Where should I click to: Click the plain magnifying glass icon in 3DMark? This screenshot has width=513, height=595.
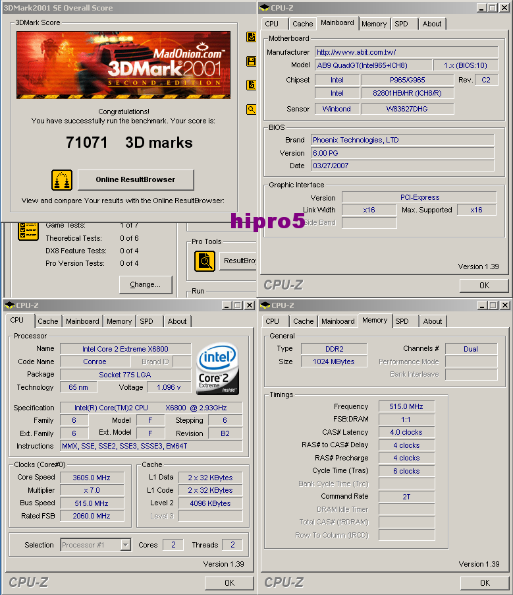pos(251,110)
